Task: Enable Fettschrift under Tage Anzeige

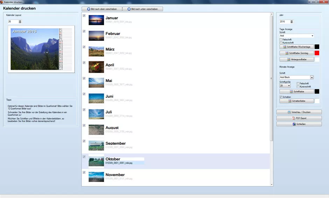Action: point(281,40)
